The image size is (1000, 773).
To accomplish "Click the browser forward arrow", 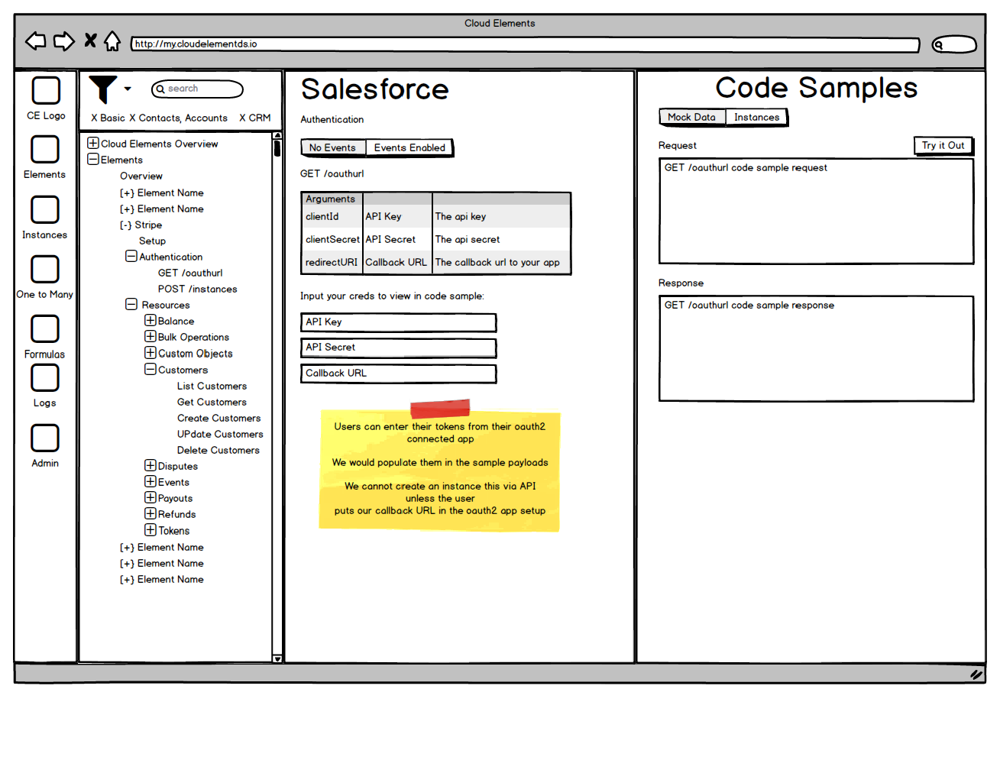I will pyautogui.click(x=64, y=41).
